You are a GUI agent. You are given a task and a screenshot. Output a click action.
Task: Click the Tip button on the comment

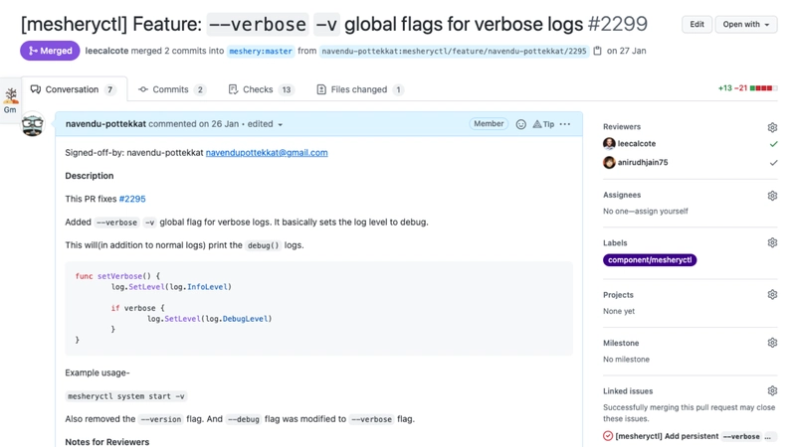pos(543,124)
